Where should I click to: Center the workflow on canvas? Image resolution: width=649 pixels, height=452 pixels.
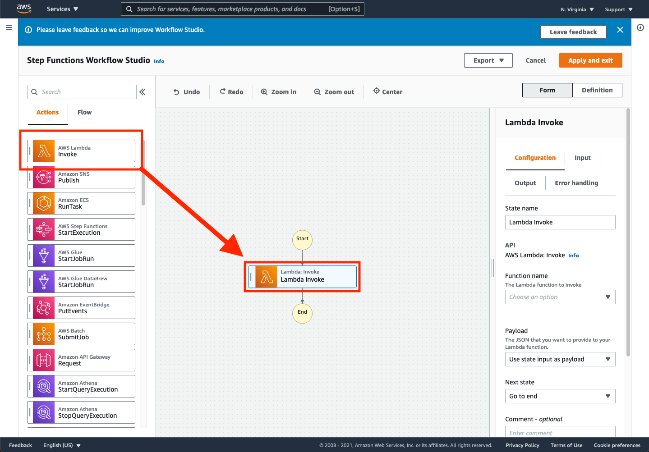(x=388, y=92)
